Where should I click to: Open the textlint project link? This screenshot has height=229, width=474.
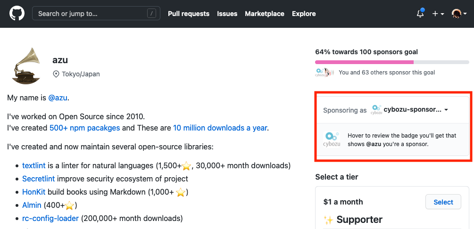34,165
